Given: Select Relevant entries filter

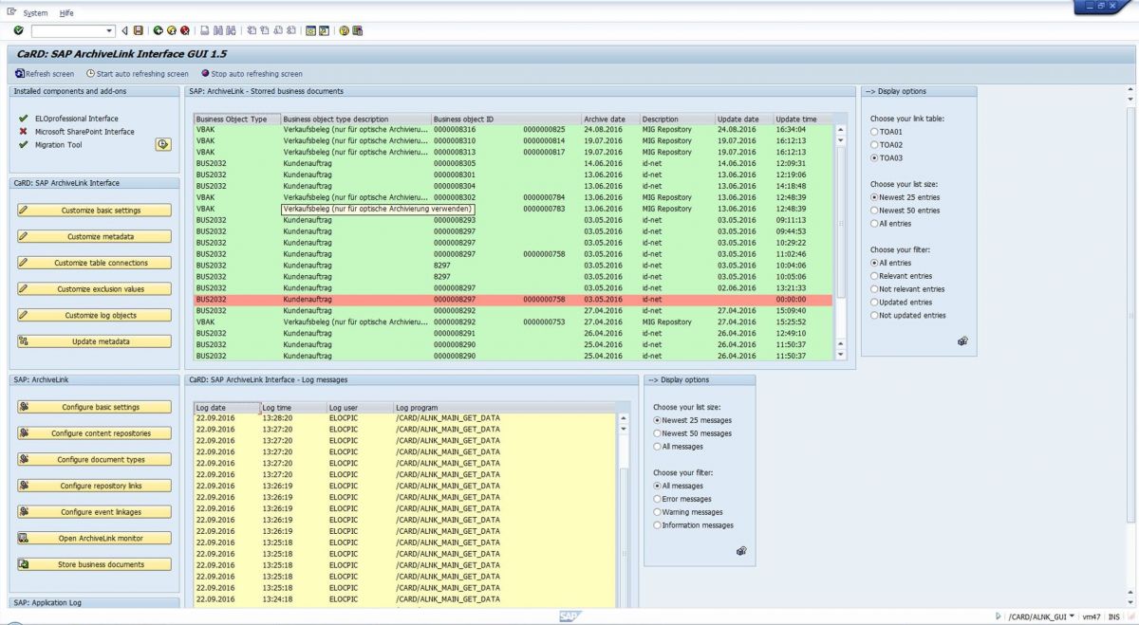Looking at the screenshot, I should (x=874, y=276).
